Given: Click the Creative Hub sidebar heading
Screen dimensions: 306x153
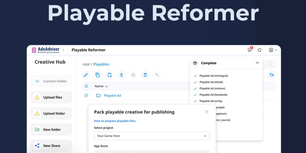Looking at the screenshot, I should click(50, 62).
